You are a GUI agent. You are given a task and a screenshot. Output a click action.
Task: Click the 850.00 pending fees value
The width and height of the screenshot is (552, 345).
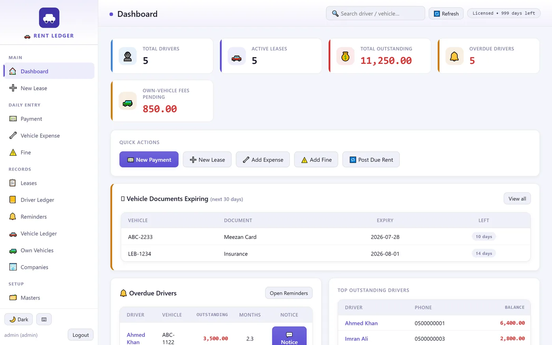pos(160,109)
